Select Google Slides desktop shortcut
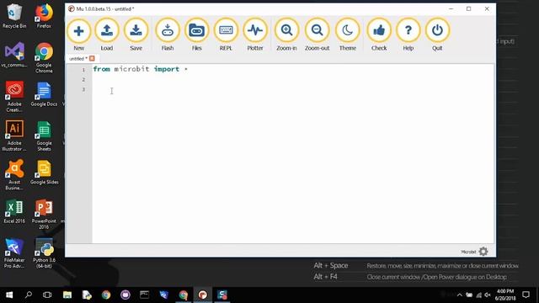Screen dimensions: 539x303 tap(44, 173)
